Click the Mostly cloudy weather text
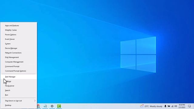The image size is (194, 109). click(x=156, y=106)
